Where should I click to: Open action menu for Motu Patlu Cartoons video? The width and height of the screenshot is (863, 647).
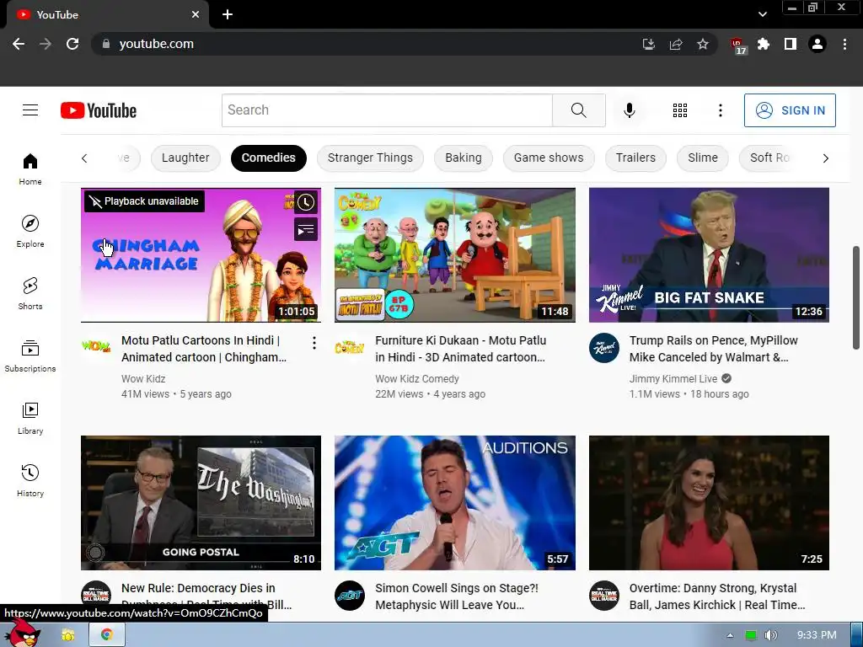(314, 343)
